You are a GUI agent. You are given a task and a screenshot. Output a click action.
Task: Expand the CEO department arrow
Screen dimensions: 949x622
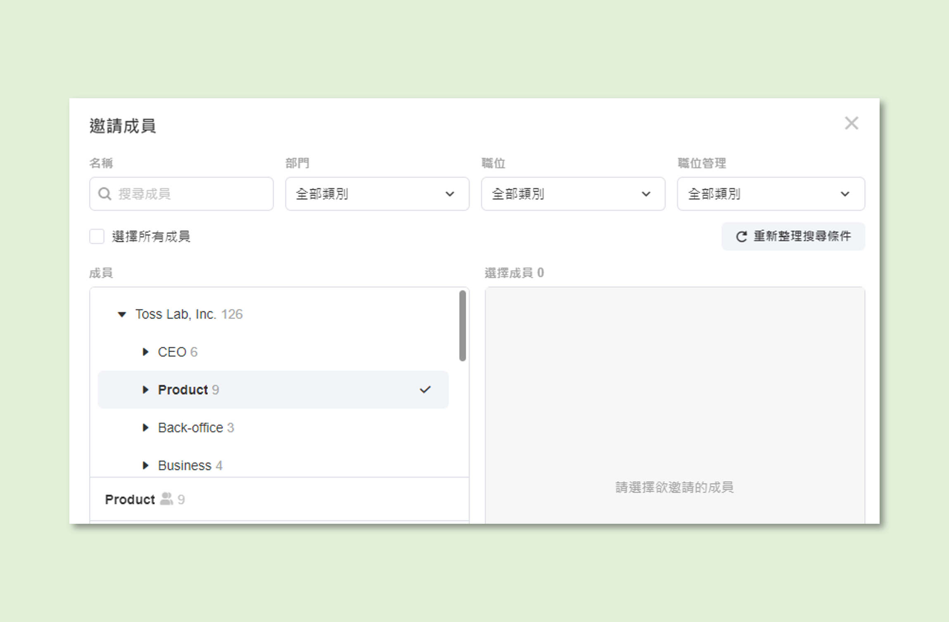145,352
